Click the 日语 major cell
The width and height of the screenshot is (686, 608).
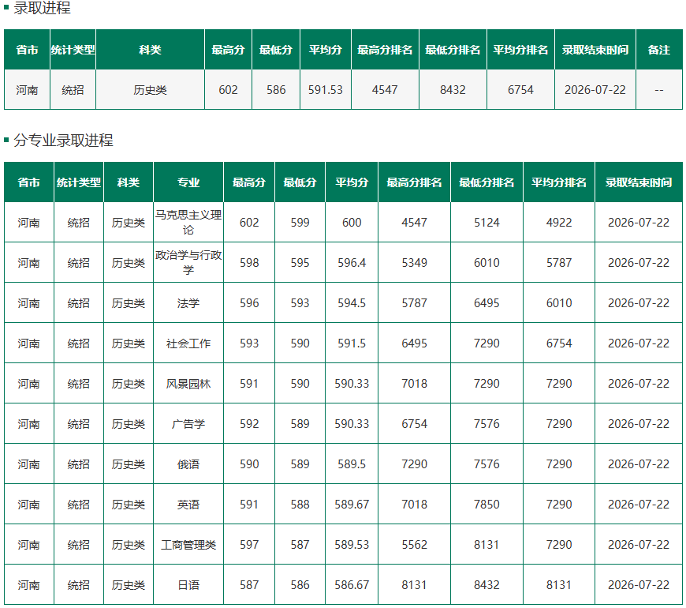[x=188, y=585]
